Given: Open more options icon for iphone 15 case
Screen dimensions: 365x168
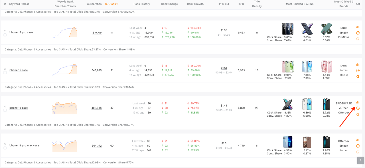Looking at the screenshot, I should 358,70.
